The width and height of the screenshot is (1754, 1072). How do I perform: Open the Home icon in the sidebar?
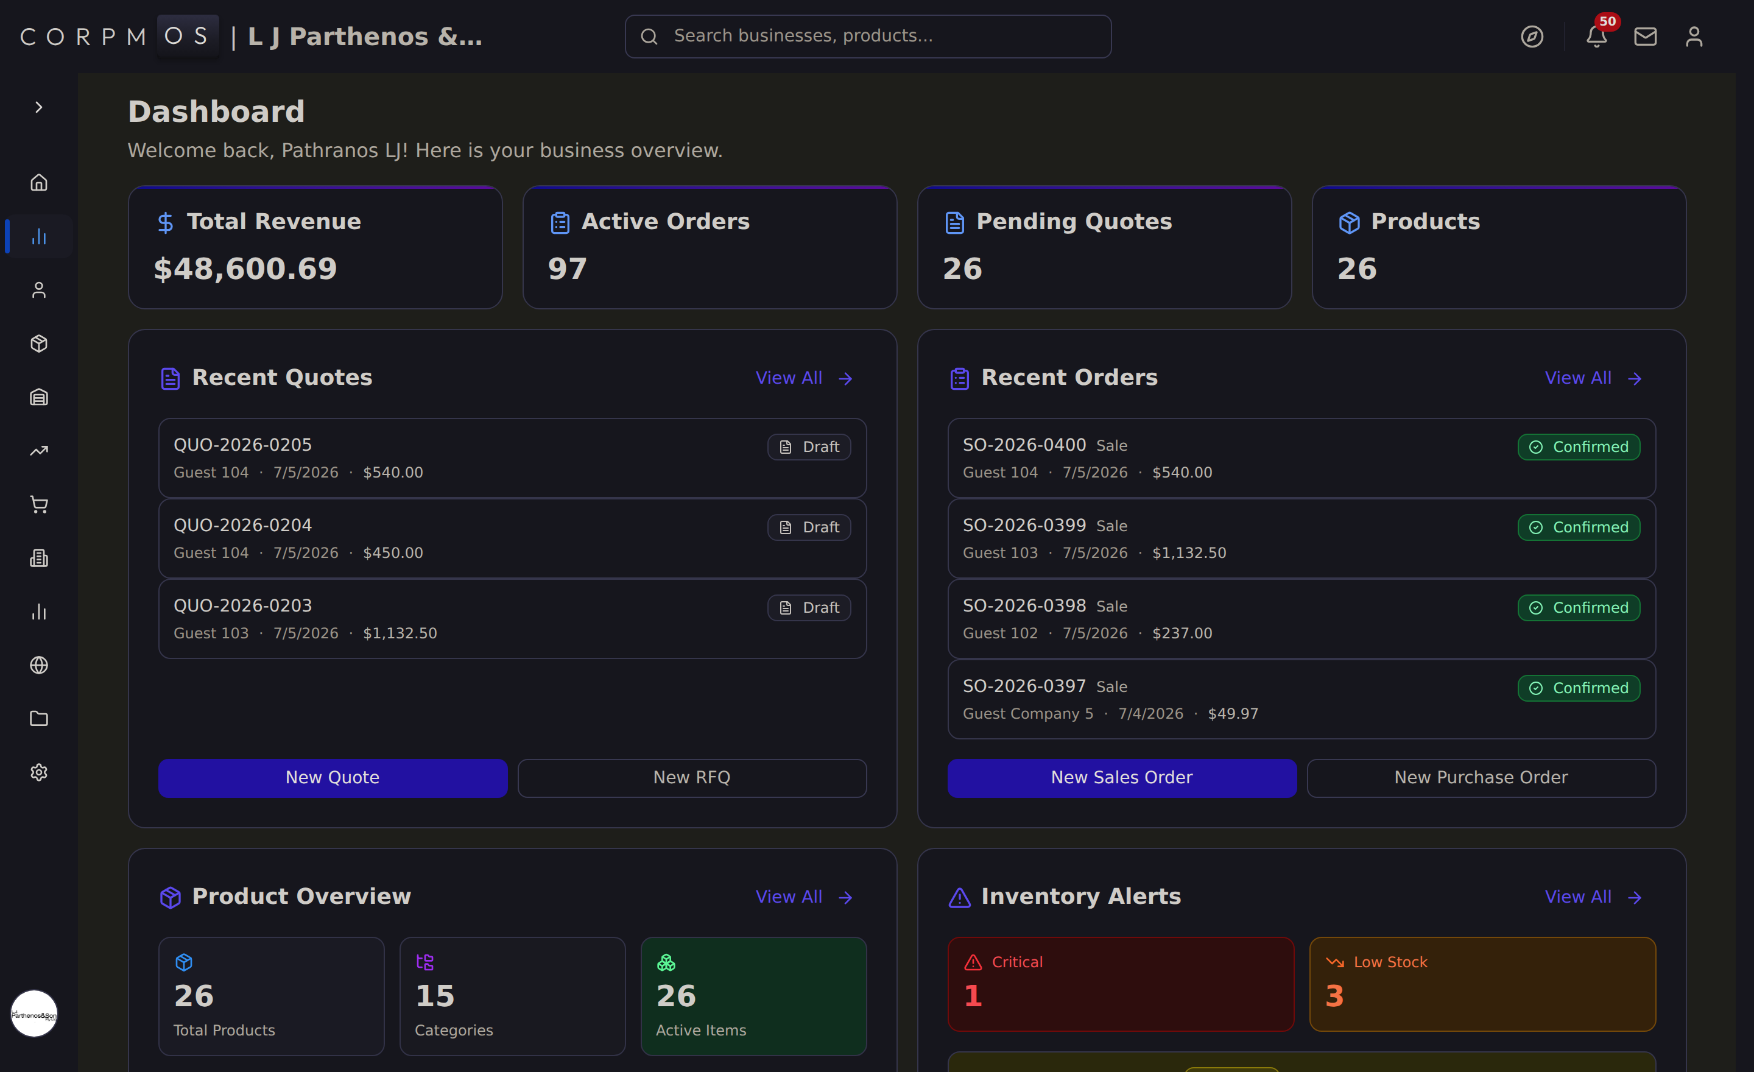[x=38, y=182]
